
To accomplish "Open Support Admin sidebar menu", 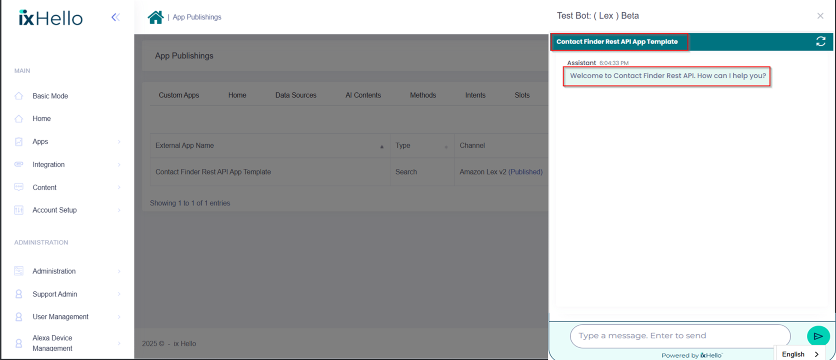I will 55,294.
